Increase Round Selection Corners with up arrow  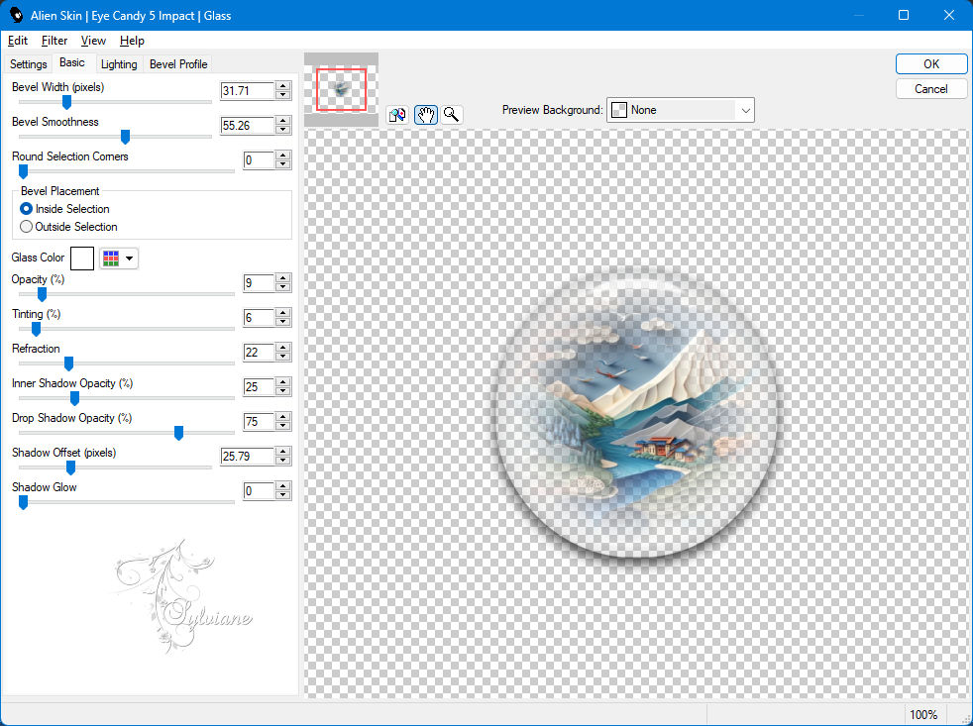(x=283, y=156)
